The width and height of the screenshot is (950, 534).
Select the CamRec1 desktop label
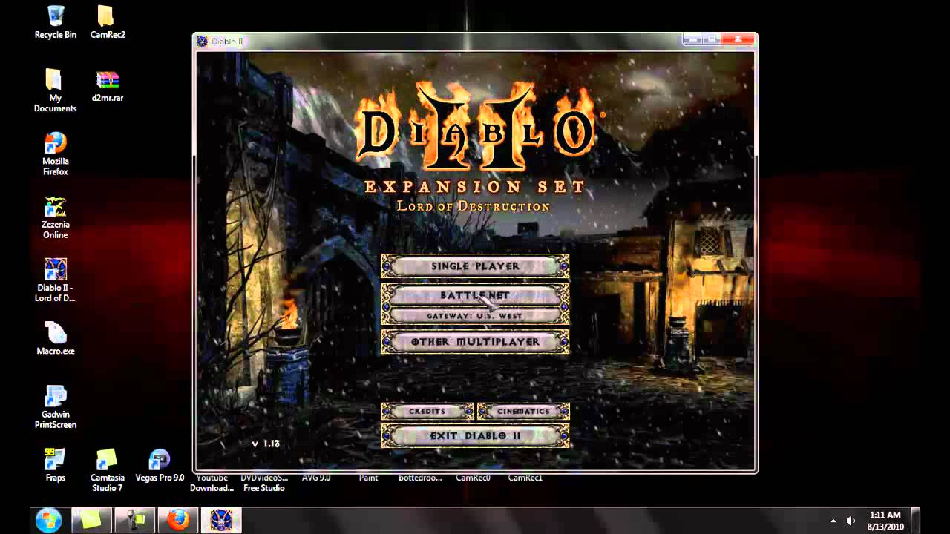[525, 478]
